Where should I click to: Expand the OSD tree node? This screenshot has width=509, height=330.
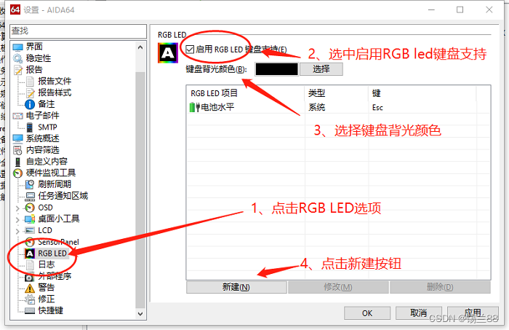click(x=17, y=208)
